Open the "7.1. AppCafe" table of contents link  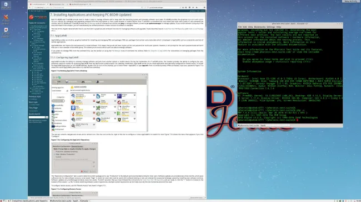pyautogui.click(x=36, y=30)
